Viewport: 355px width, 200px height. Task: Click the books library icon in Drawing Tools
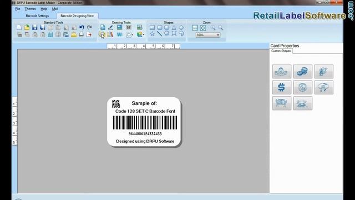[x=110, y=34]
